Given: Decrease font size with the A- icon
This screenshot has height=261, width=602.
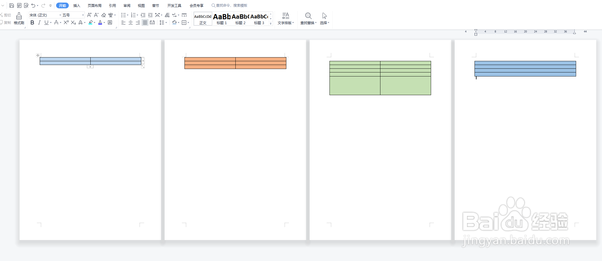Looking at the screenshot, I should click(96, 15).
